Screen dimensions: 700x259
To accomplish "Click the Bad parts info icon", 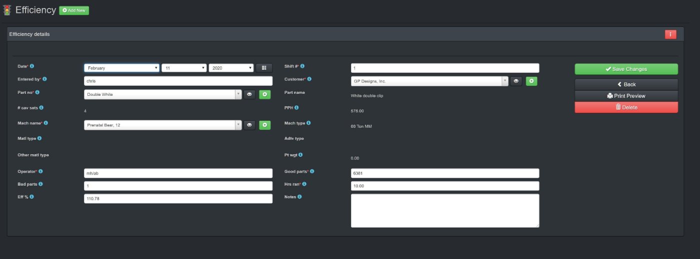I will tap(40, 184).
